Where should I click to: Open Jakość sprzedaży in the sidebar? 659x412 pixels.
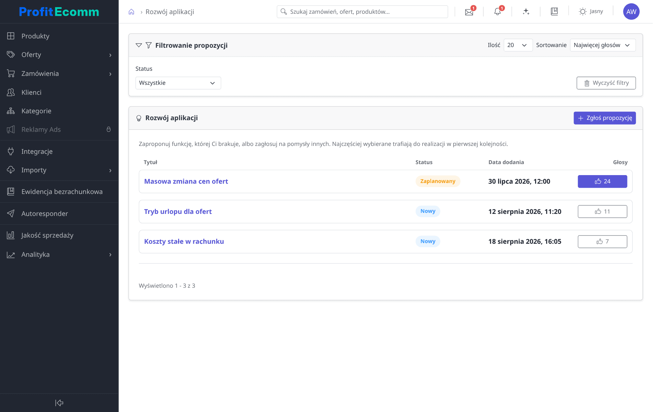(59, 235)
